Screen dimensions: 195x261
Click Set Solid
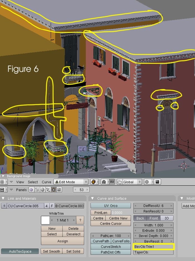pyautogui.click(x=73, y=251)
